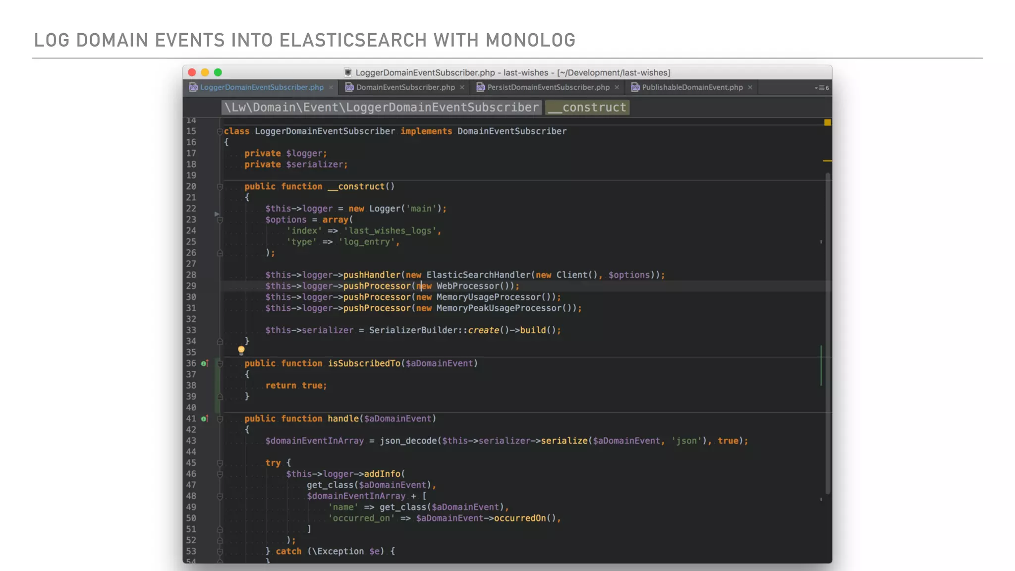The width and height of the screenshot is (1015, 571).
Task: Click implements-method gutter icon on line 41
Action: point(204,419)
